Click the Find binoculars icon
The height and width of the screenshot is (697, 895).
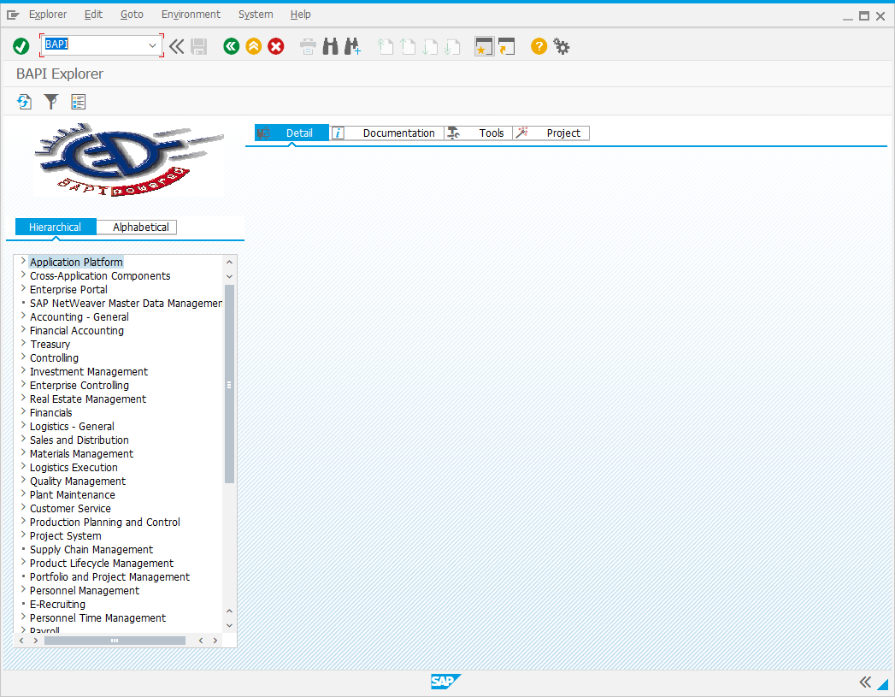[330, 46]
